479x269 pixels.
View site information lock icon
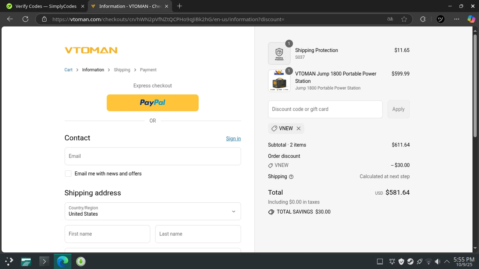click(44, 19)
